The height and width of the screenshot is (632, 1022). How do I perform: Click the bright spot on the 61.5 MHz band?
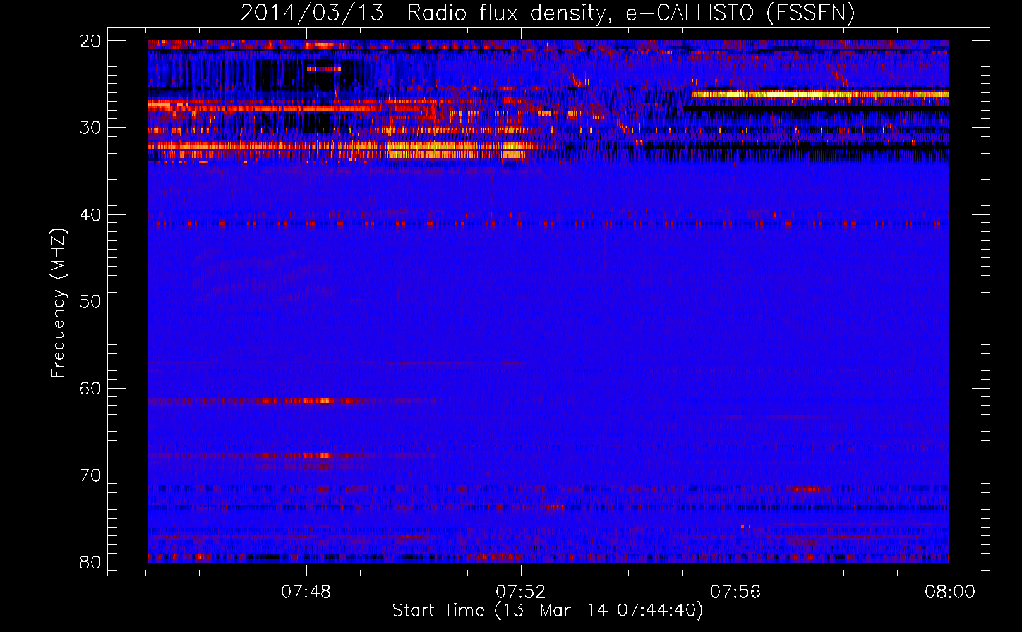pos(325,401)
